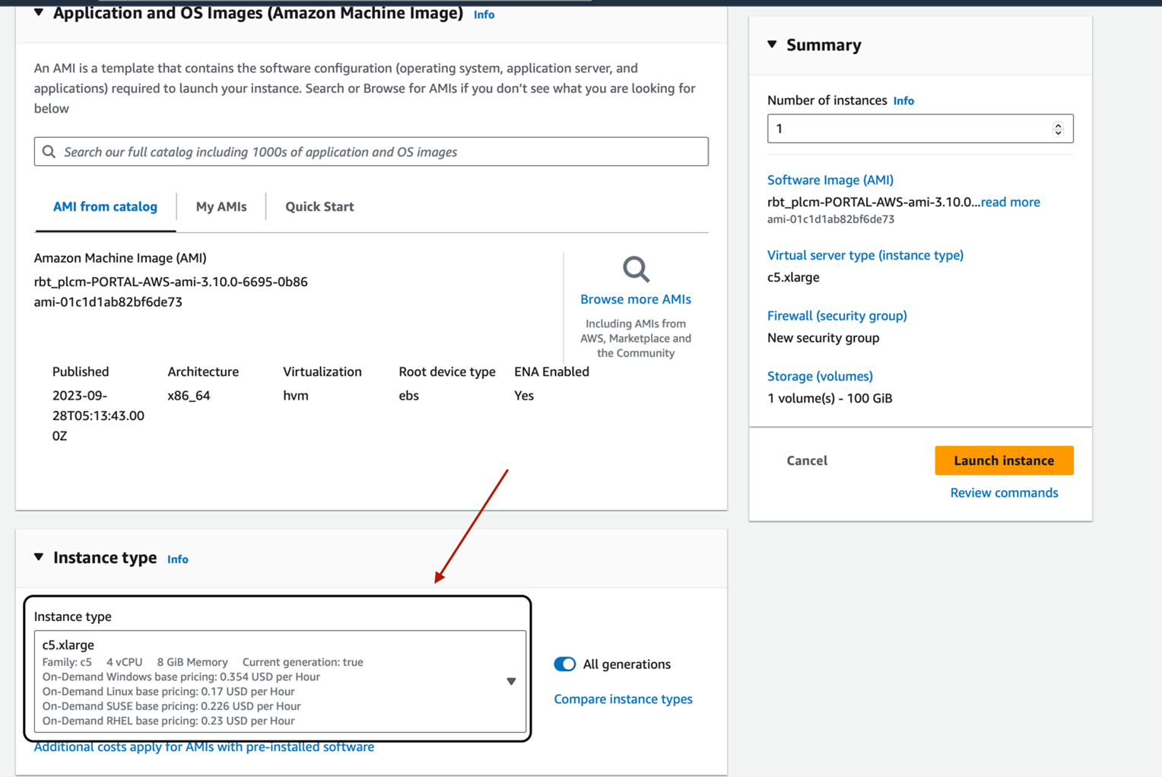Click the Compare instance types link
Screen dimensions: 1162x777
point(623,699)
